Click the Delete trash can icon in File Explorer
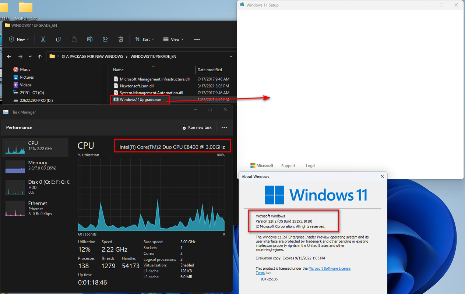Screen dimensions: 465x294 click(x=121, y=39)
